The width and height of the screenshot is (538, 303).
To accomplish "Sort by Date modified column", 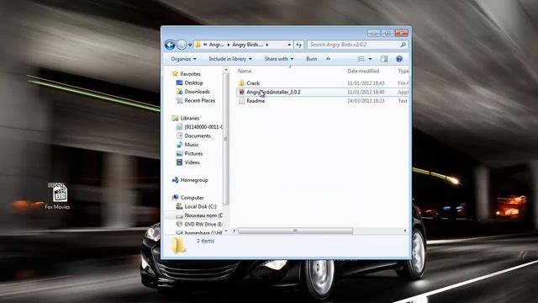I will (363, 71).
